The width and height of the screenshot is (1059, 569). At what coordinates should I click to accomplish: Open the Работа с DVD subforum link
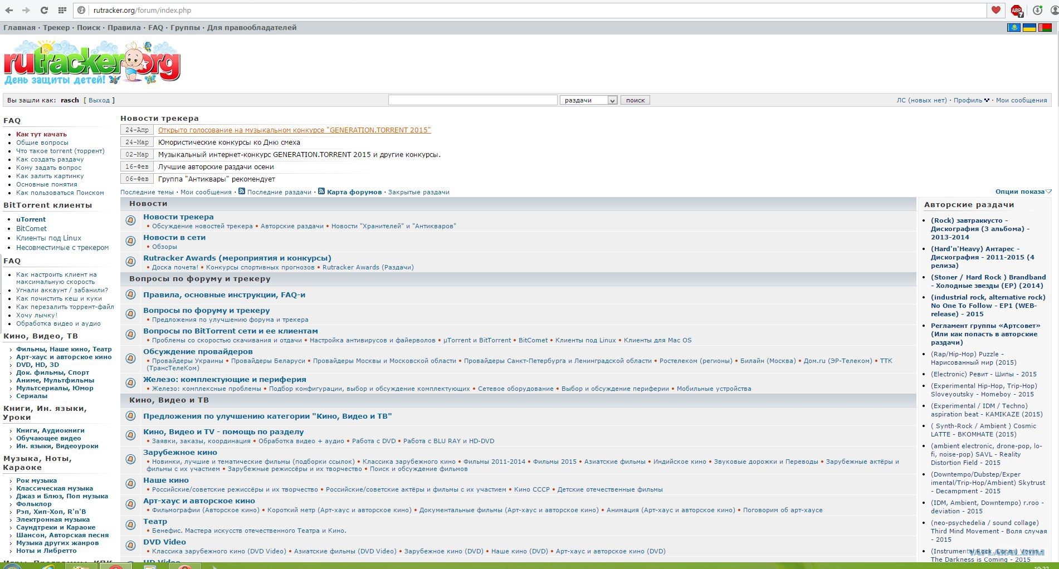click(374, 441)
